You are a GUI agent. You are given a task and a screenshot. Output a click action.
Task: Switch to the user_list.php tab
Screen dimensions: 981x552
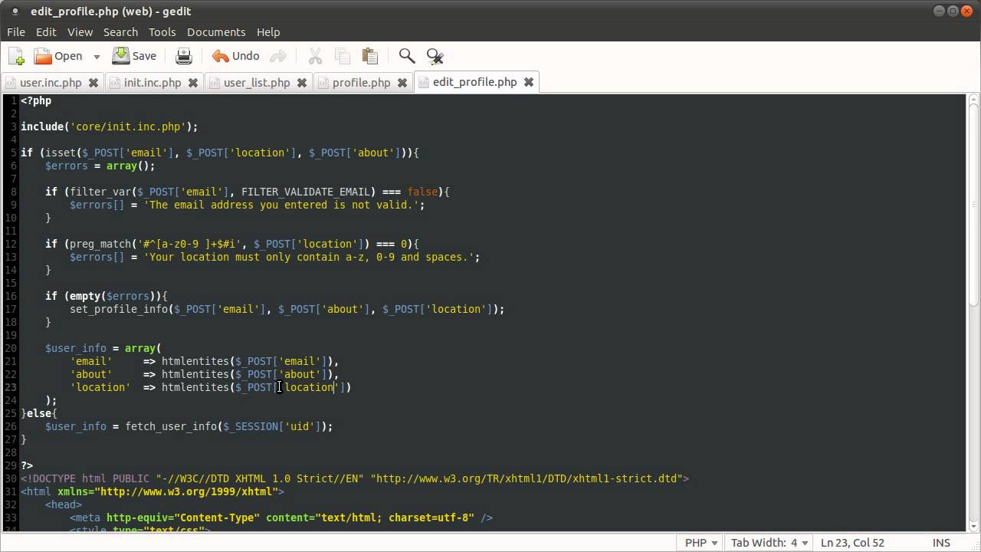click(257, 83)
